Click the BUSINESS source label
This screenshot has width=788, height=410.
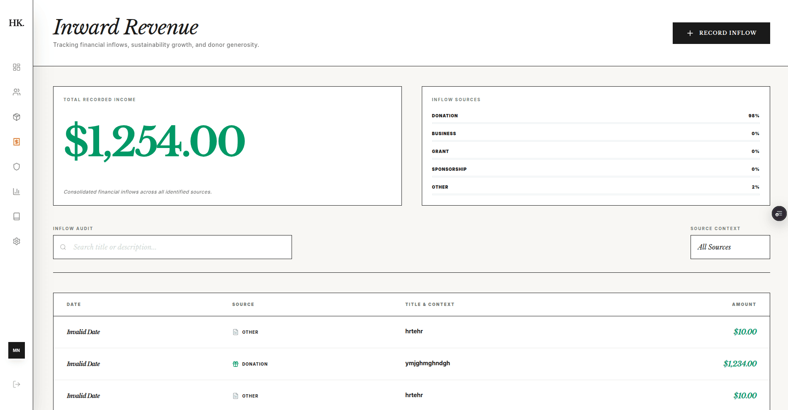click(x=444, y=133)
